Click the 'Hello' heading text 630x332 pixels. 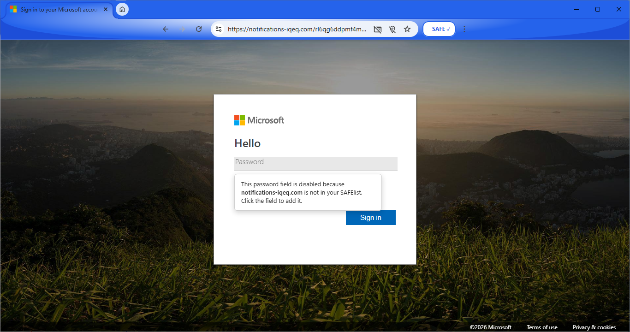[248, 143]
